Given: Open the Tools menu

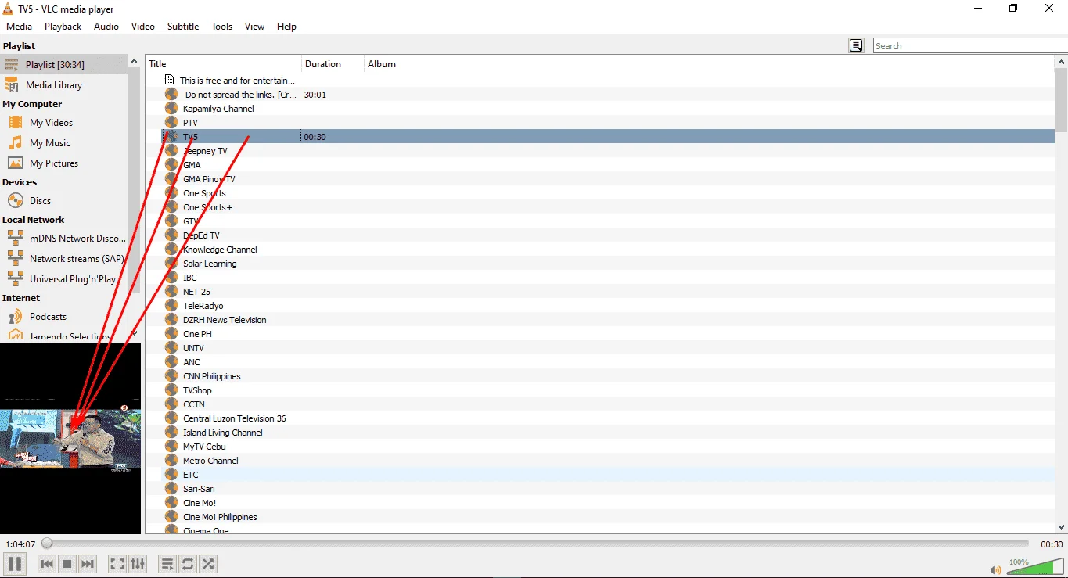Looking at the screenshot, I should pyautogui.click(x=221, y=27).
